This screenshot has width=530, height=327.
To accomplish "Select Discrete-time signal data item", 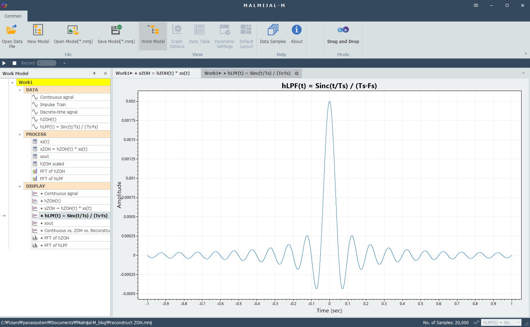I will pos(70,112).
